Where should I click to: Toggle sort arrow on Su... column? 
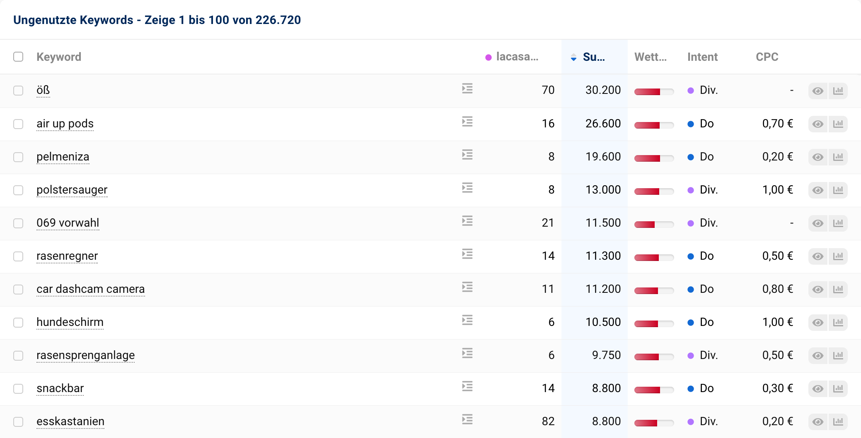tap(573, 57)
